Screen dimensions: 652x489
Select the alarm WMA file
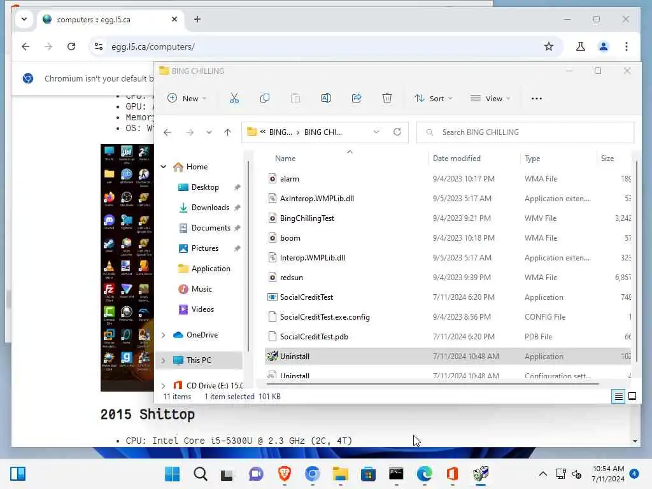click(448, 179)
